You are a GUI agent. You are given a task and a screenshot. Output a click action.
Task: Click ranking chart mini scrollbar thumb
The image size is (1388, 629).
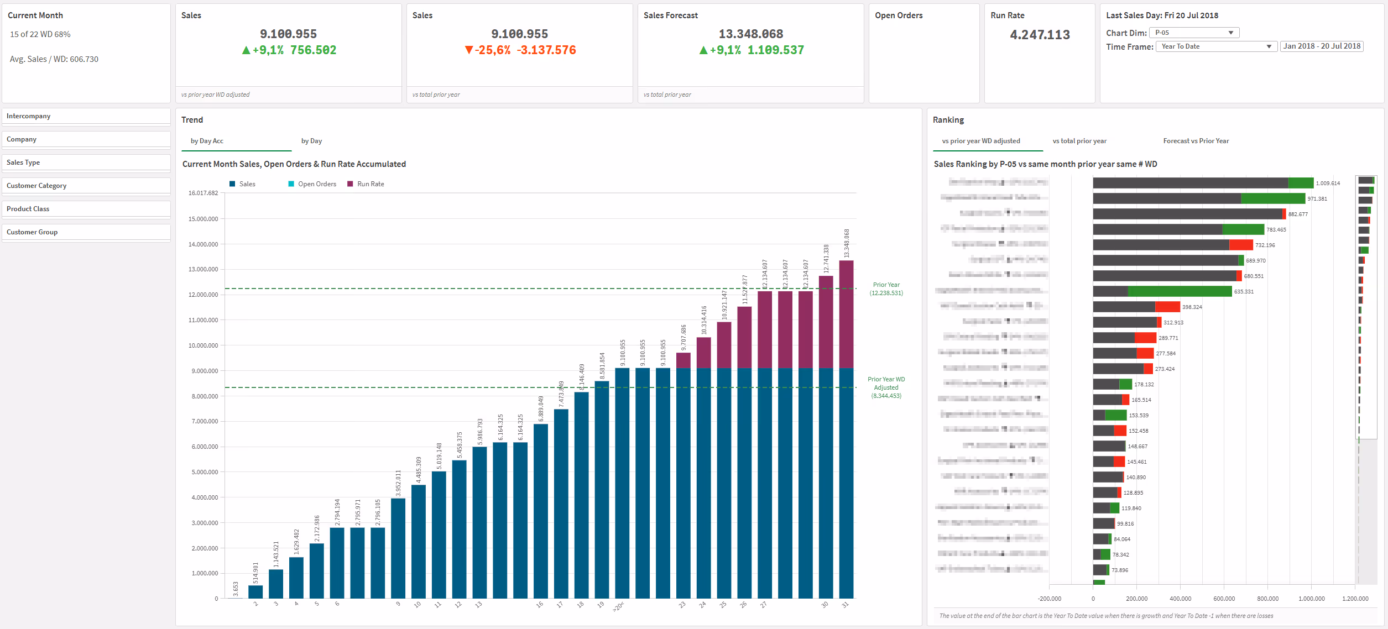tap(1366, 307)
